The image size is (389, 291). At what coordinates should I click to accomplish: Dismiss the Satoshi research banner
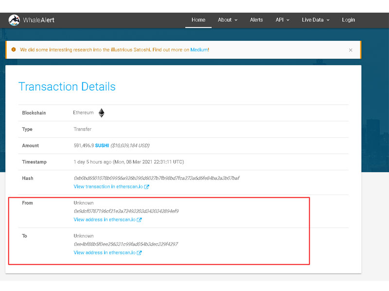point(351,50)
